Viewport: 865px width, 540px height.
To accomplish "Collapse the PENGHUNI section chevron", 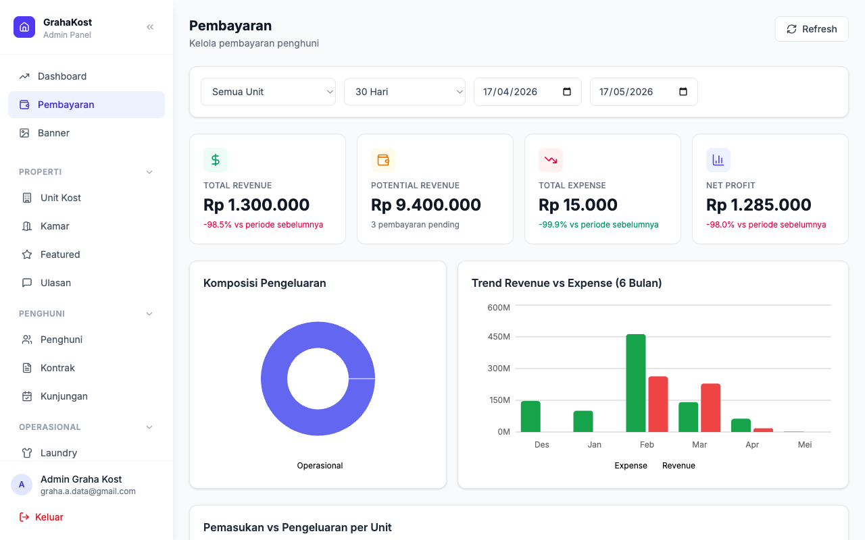I will (x=149, y=314).
